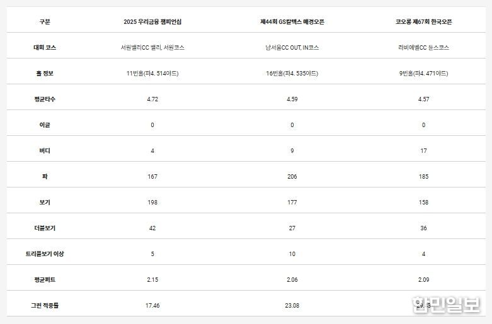Select the 라비에벨CC 듄스코스 cell

tap(423, 47)
